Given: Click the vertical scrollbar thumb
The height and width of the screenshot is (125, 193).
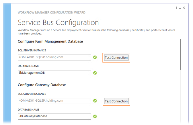Looking at the screenshot, I should tap(180, 54).
